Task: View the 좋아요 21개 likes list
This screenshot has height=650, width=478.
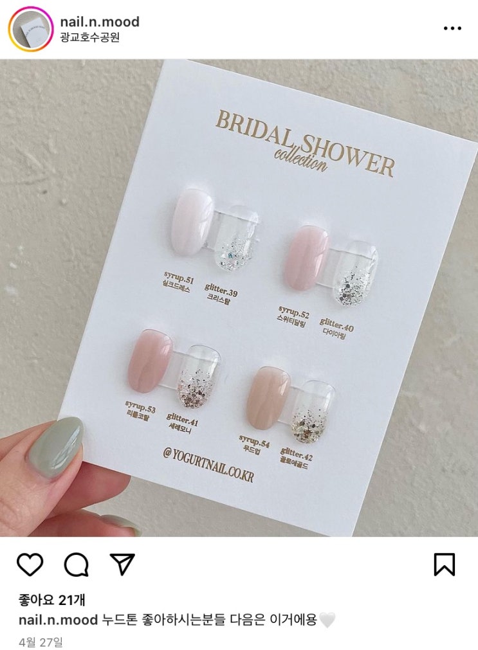Action: pos(52,599)
